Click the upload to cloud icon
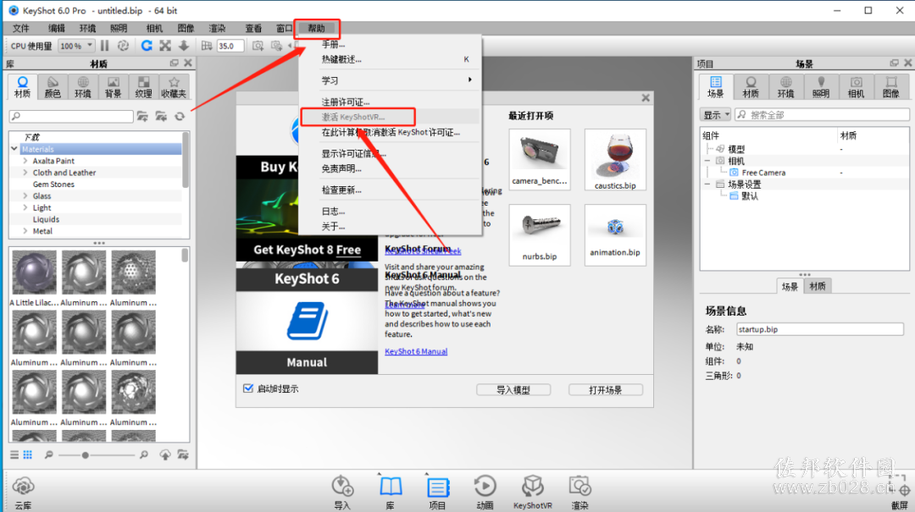915x512 pixels. pyautogui.click(x=165, y=454)
